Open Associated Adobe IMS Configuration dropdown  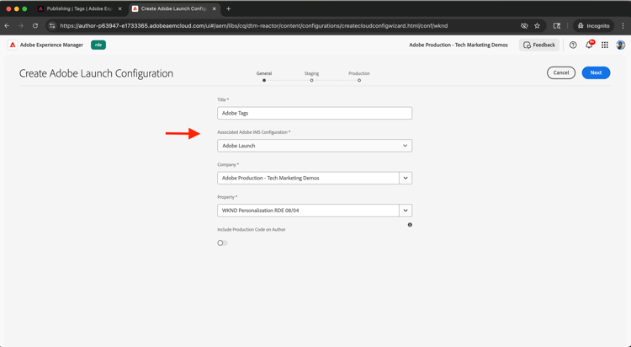tap(315, 146)
